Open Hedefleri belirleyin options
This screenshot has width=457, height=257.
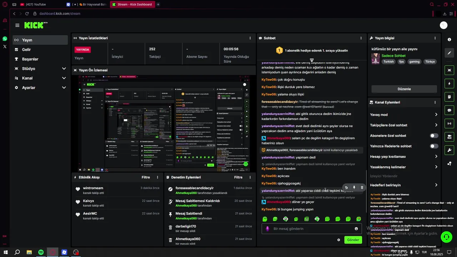(436, 185)
